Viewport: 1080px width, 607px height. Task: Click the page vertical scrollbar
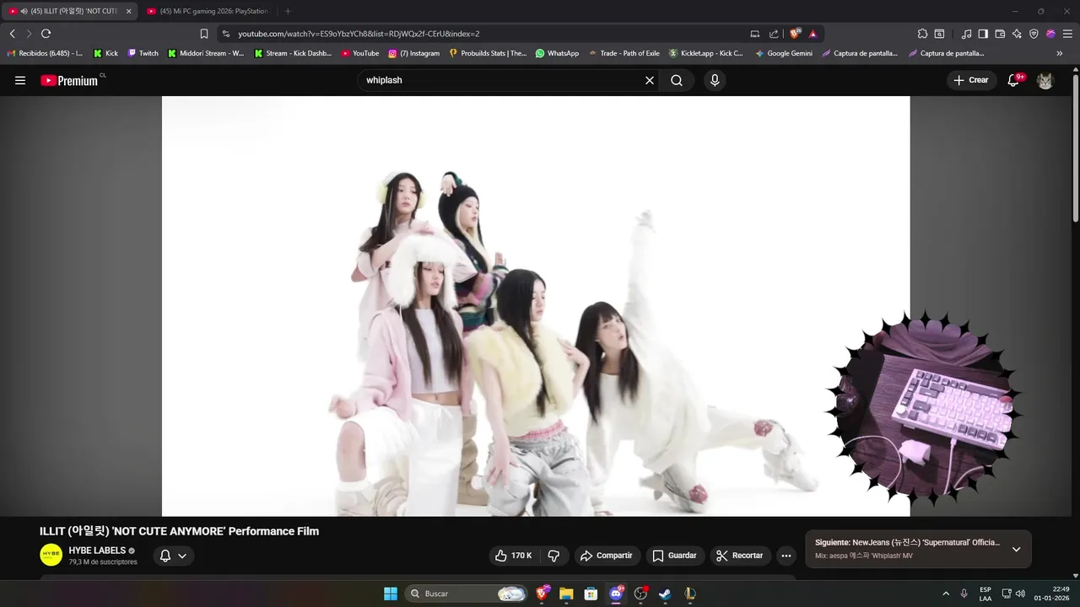pos(1076,148)
